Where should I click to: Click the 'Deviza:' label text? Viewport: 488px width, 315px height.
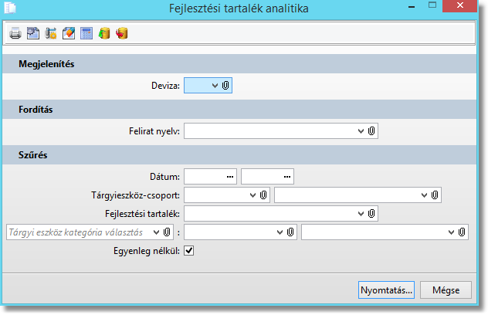pos(165,86)
